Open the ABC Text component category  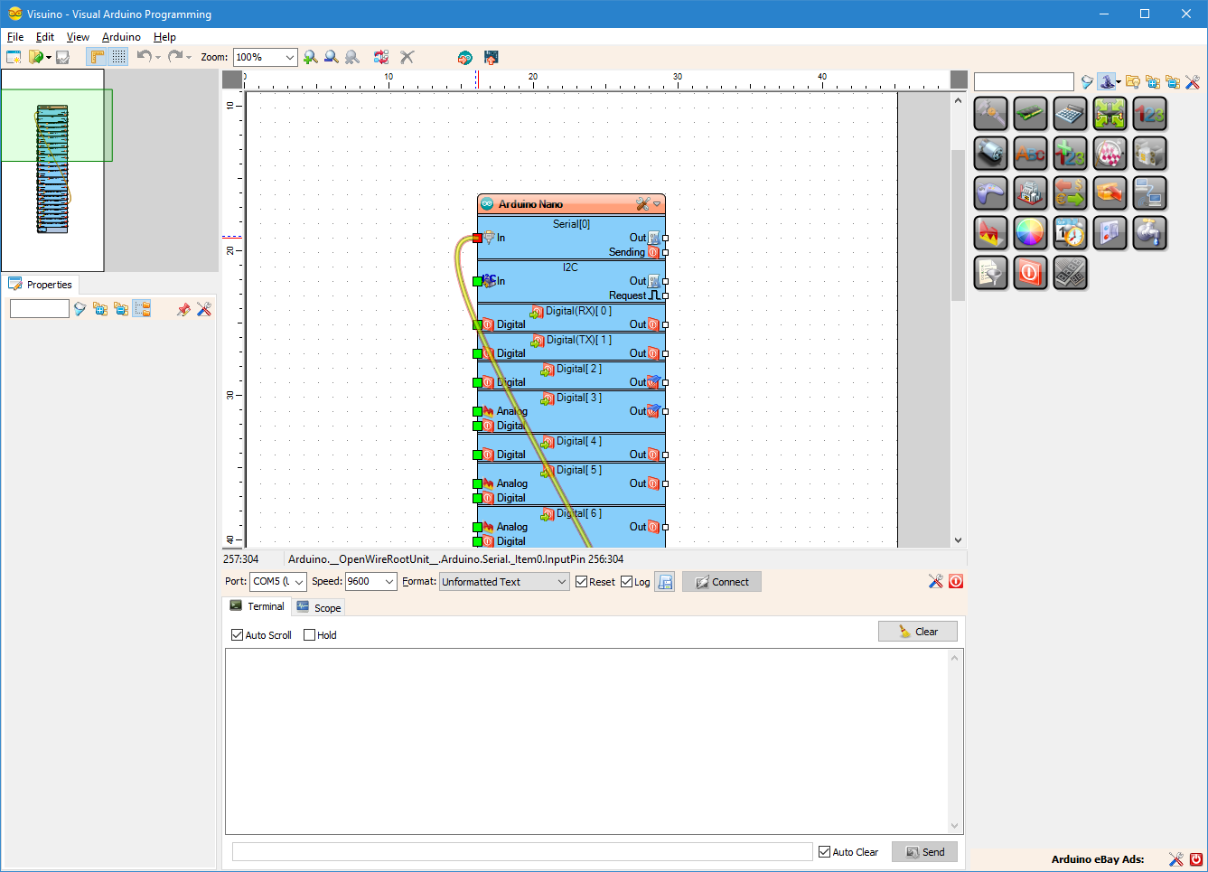point(1031,154)
